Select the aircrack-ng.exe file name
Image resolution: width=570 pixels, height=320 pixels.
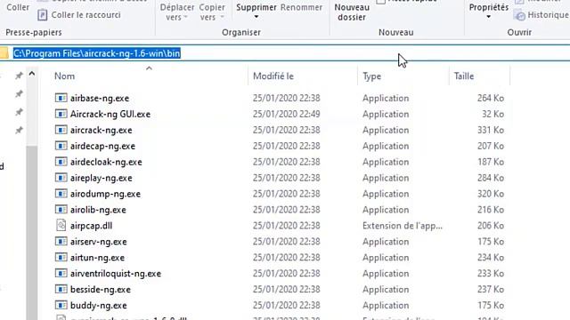(x=101, y=131)
